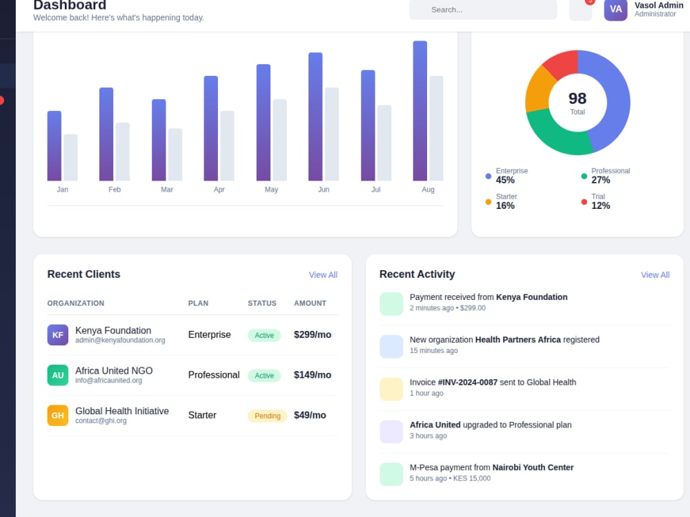Click Active status badge for Kenya Foundation
The height and width of the screenshot is (517, 690).
(x=264, y=336)
